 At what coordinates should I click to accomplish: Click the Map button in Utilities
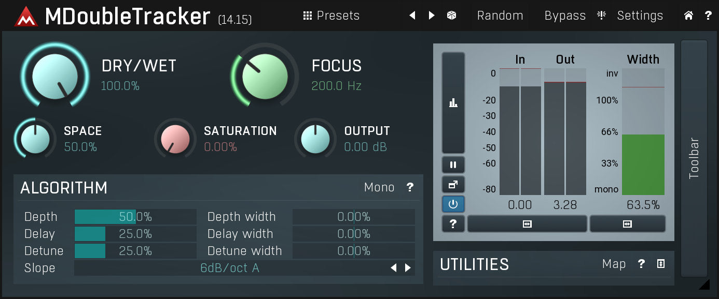pos(614,264)
